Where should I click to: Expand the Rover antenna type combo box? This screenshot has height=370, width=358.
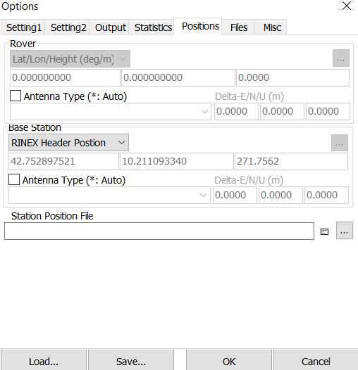point(111,111)
